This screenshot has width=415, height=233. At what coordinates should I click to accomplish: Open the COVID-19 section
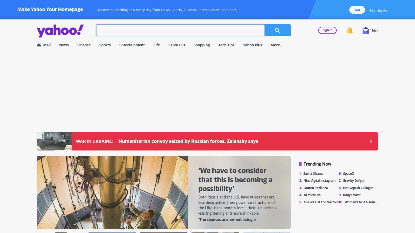[x=176, y=45]
